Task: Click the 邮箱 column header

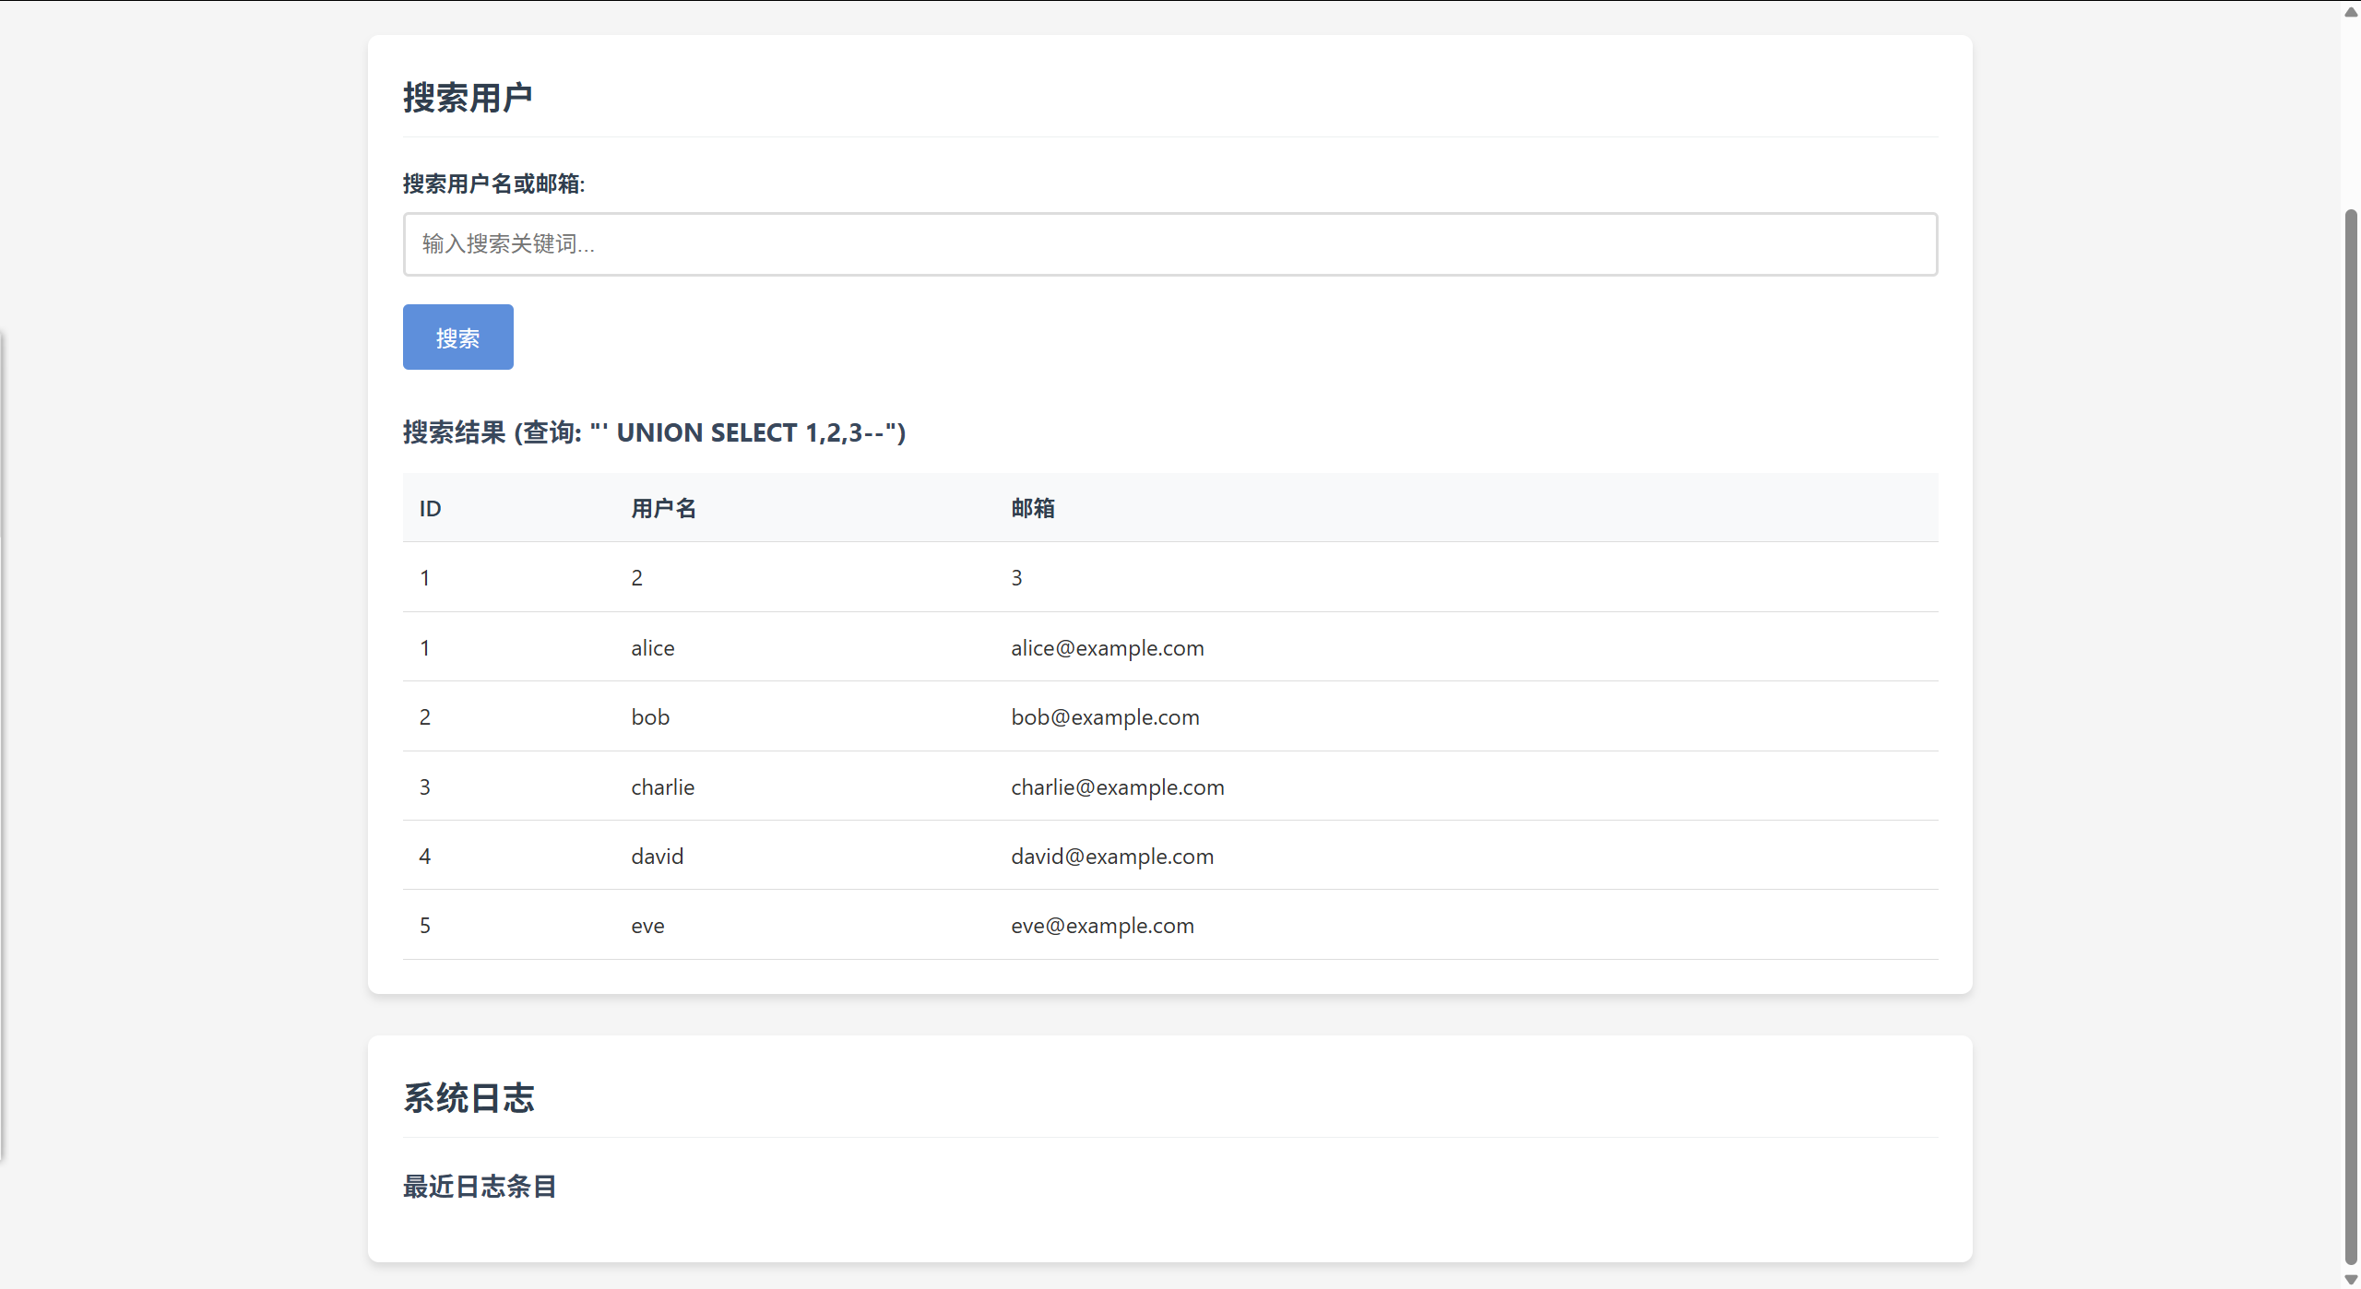Action: (x=1032, y=508)
